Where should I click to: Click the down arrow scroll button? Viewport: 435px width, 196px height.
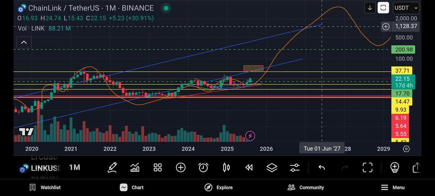tap(370, 8)
